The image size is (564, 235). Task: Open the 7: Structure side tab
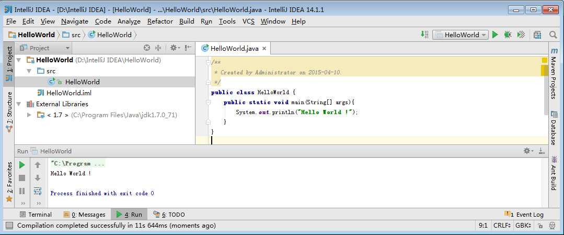9,112
